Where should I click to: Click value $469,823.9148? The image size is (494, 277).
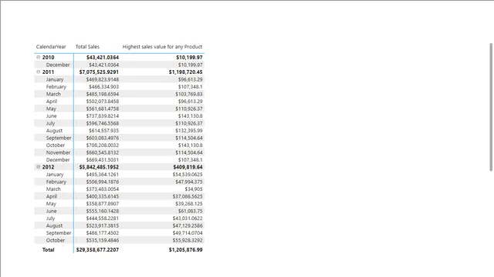[x=103, y=79]
